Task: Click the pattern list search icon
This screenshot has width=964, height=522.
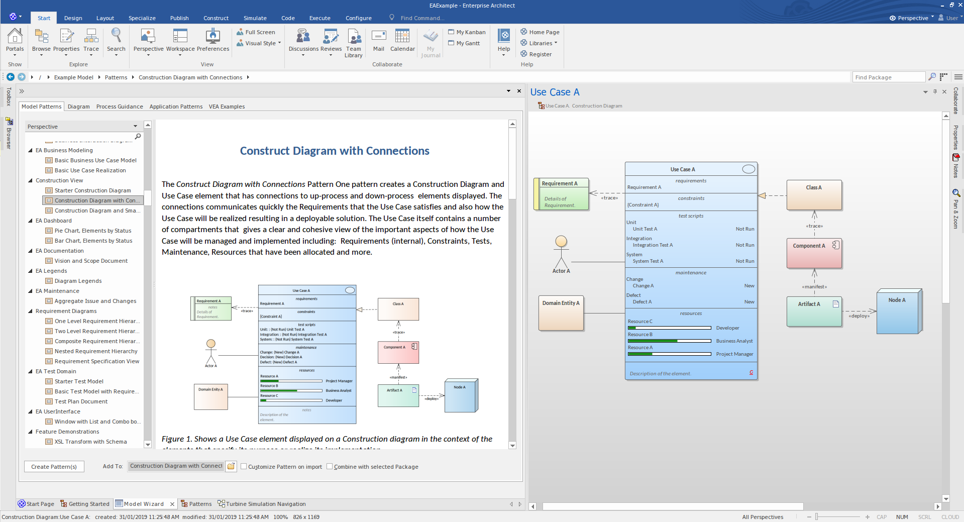Action: [138, 136]
